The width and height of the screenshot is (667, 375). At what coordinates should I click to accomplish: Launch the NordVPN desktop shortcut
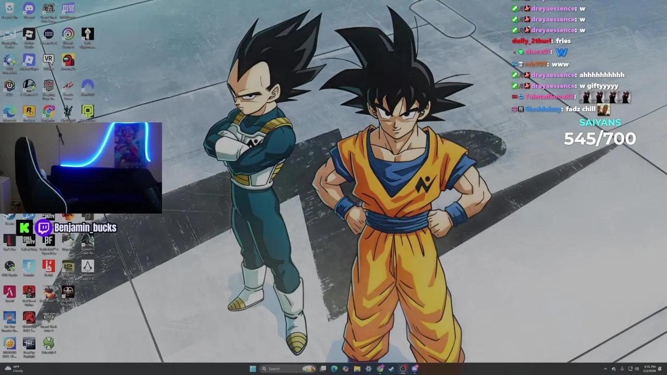pos(88,87)
